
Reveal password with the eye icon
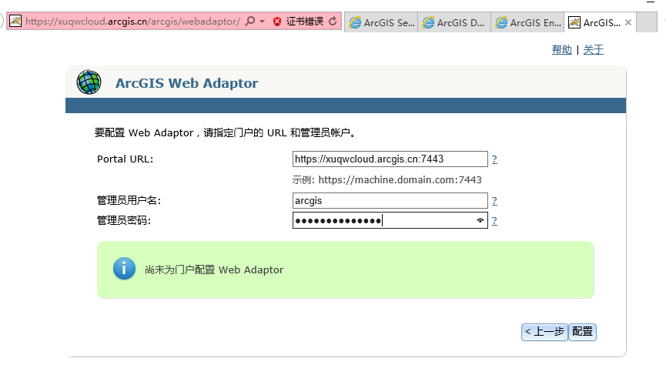point(480,220)
